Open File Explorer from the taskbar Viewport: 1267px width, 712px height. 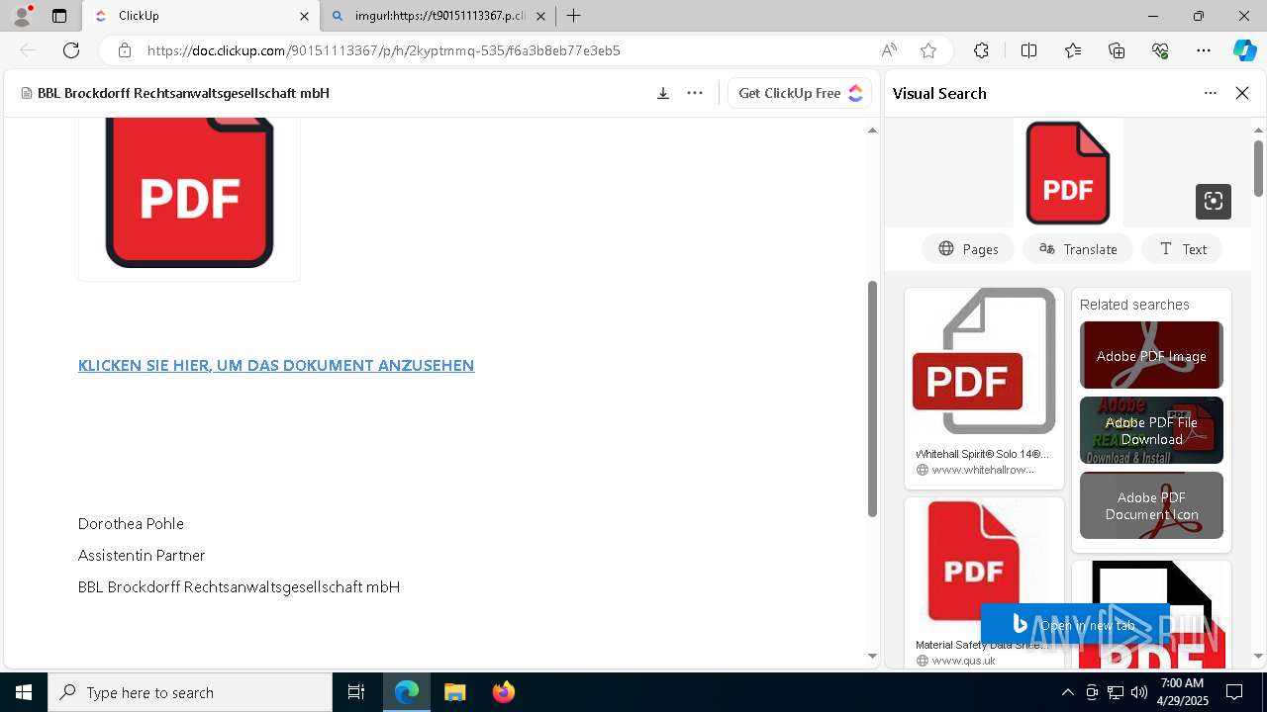(454, 692)
